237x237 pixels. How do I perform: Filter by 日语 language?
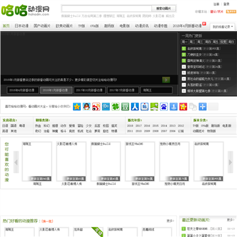(5, 126)
